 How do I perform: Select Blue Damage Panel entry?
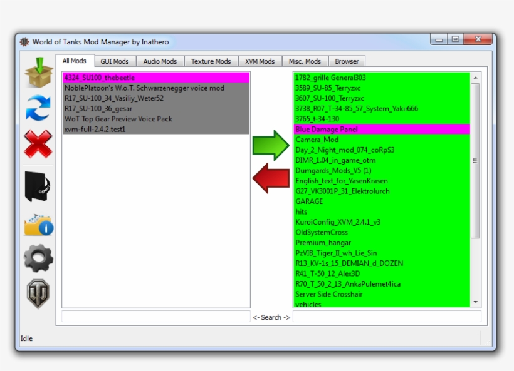coord(382,130)
